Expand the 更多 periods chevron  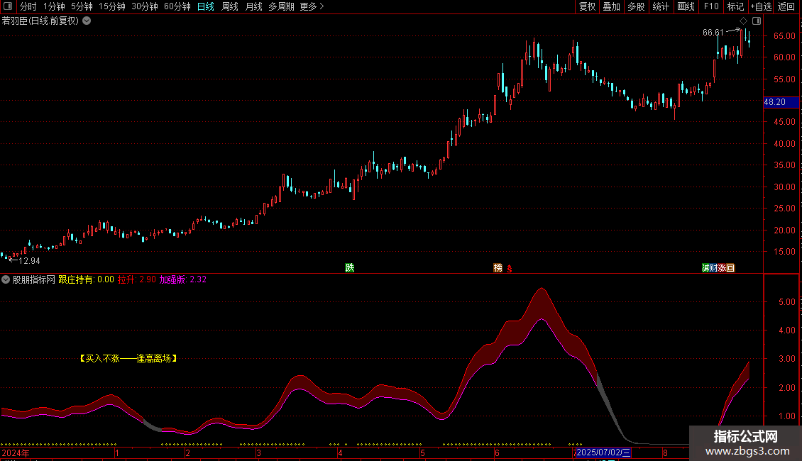[x=322, y=6]
